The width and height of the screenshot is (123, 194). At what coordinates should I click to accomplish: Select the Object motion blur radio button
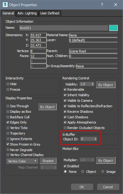83,172
